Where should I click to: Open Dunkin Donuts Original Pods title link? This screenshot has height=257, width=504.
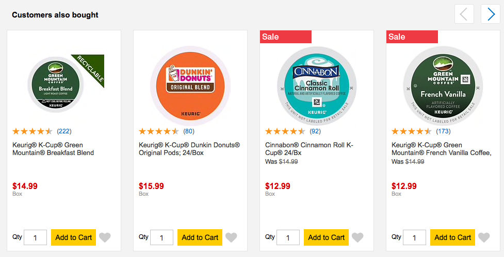tap(189, 149)
